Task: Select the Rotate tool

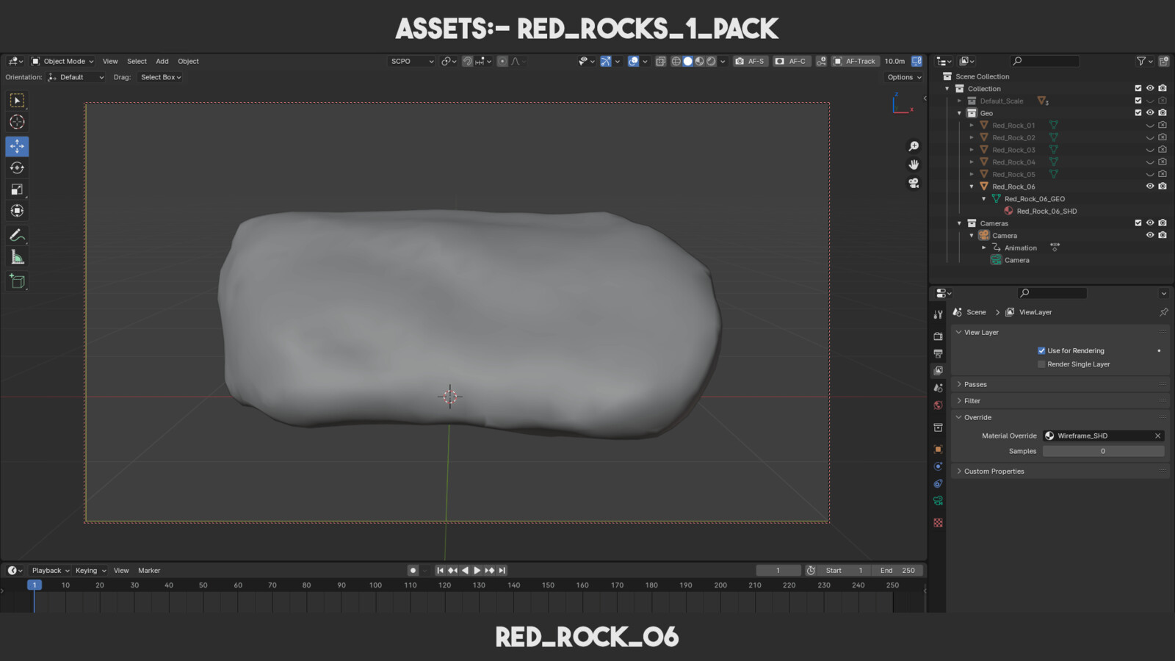Action: tap(17, 168)
